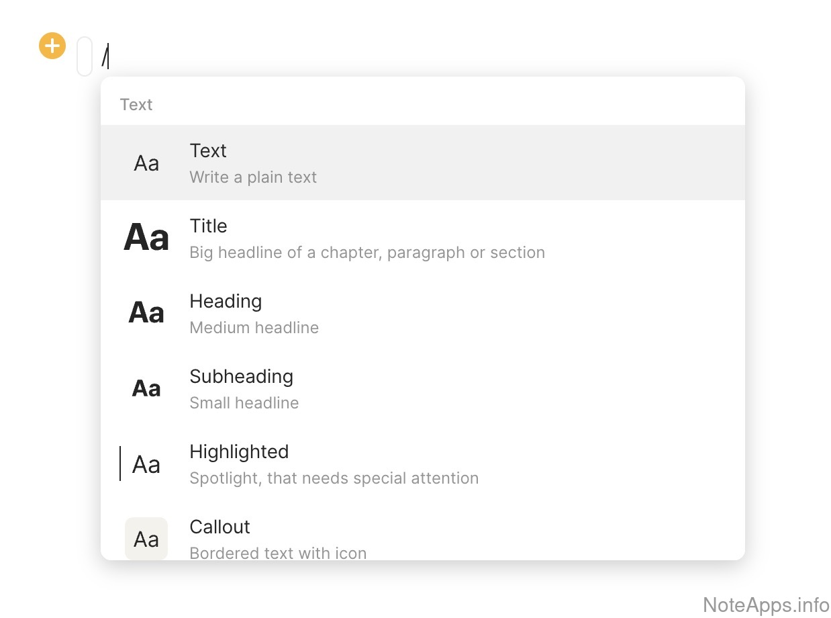Click the Highlighted 'Aa' icon with bar

145,464
